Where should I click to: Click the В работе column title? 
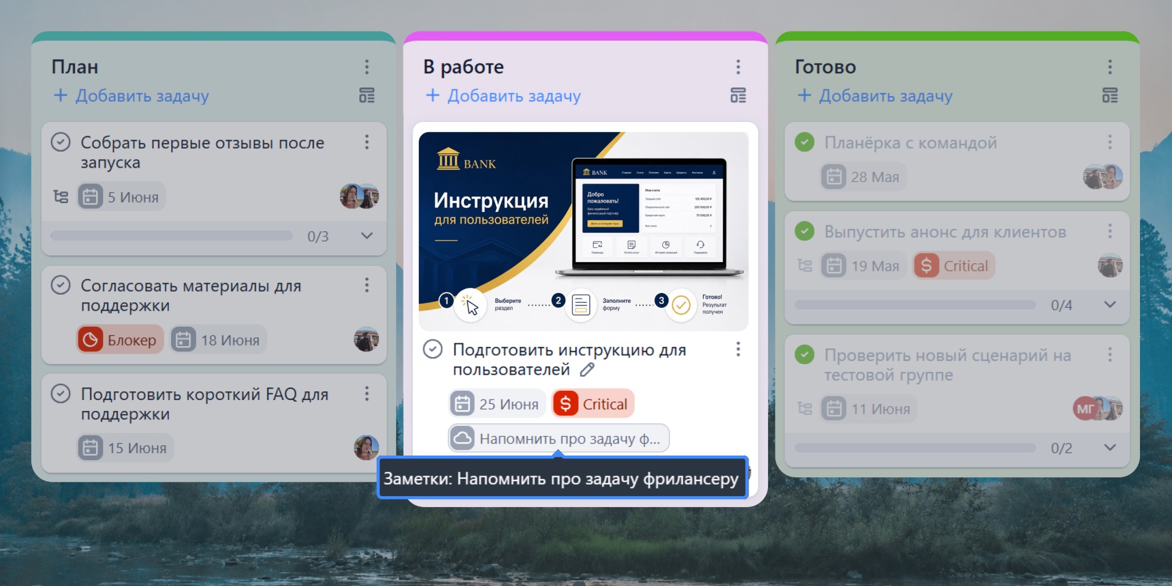click(464, 67)
